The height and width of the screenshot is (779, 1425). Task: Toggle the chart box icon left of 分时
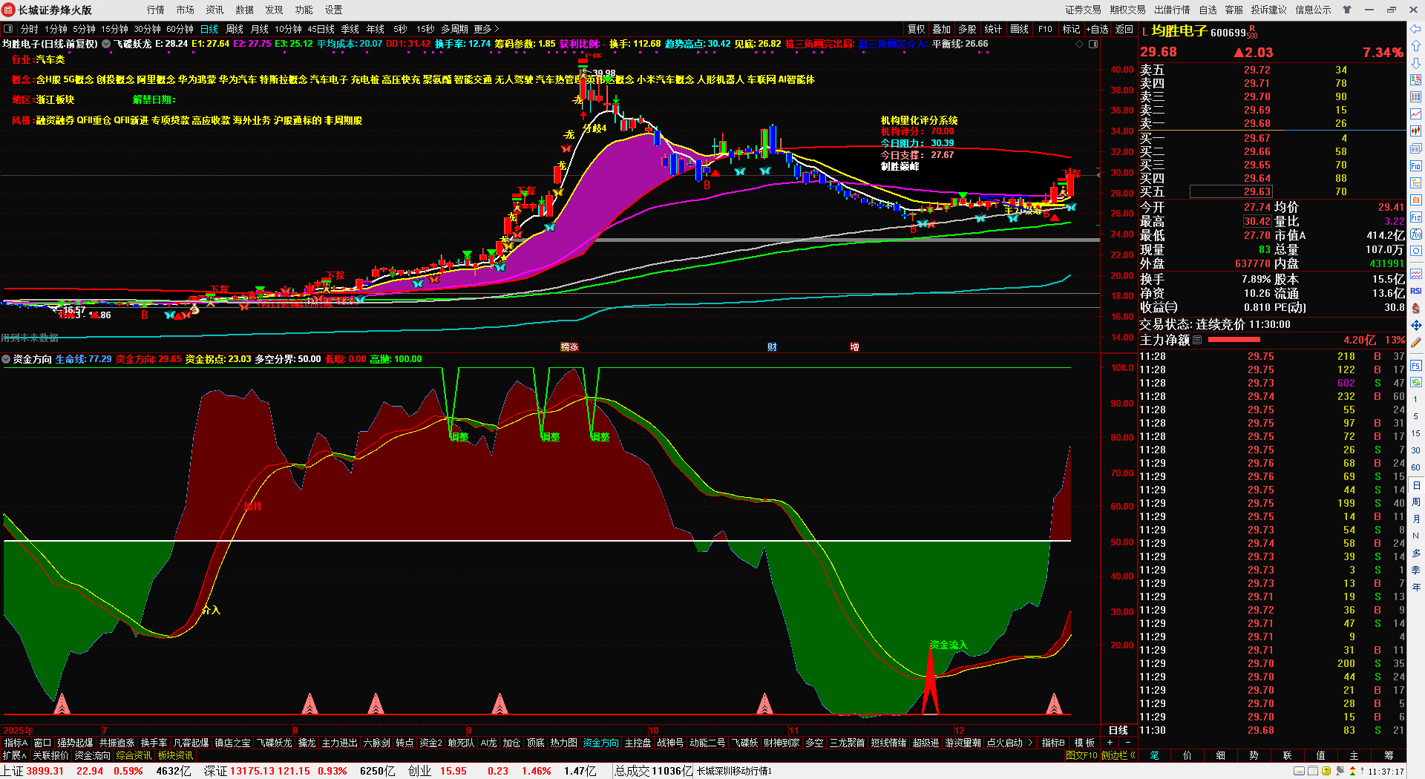click(8, 29)
